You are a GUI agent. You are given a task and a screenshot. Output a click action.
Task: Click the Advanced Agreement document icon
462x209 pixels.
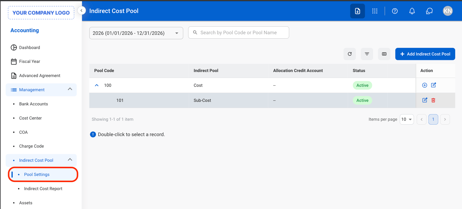tap(14, 76)
